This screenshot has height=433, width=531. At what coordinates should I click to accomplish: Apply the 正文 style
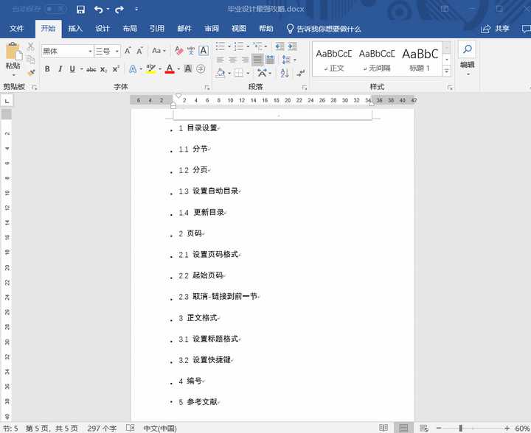click(334, 60)
